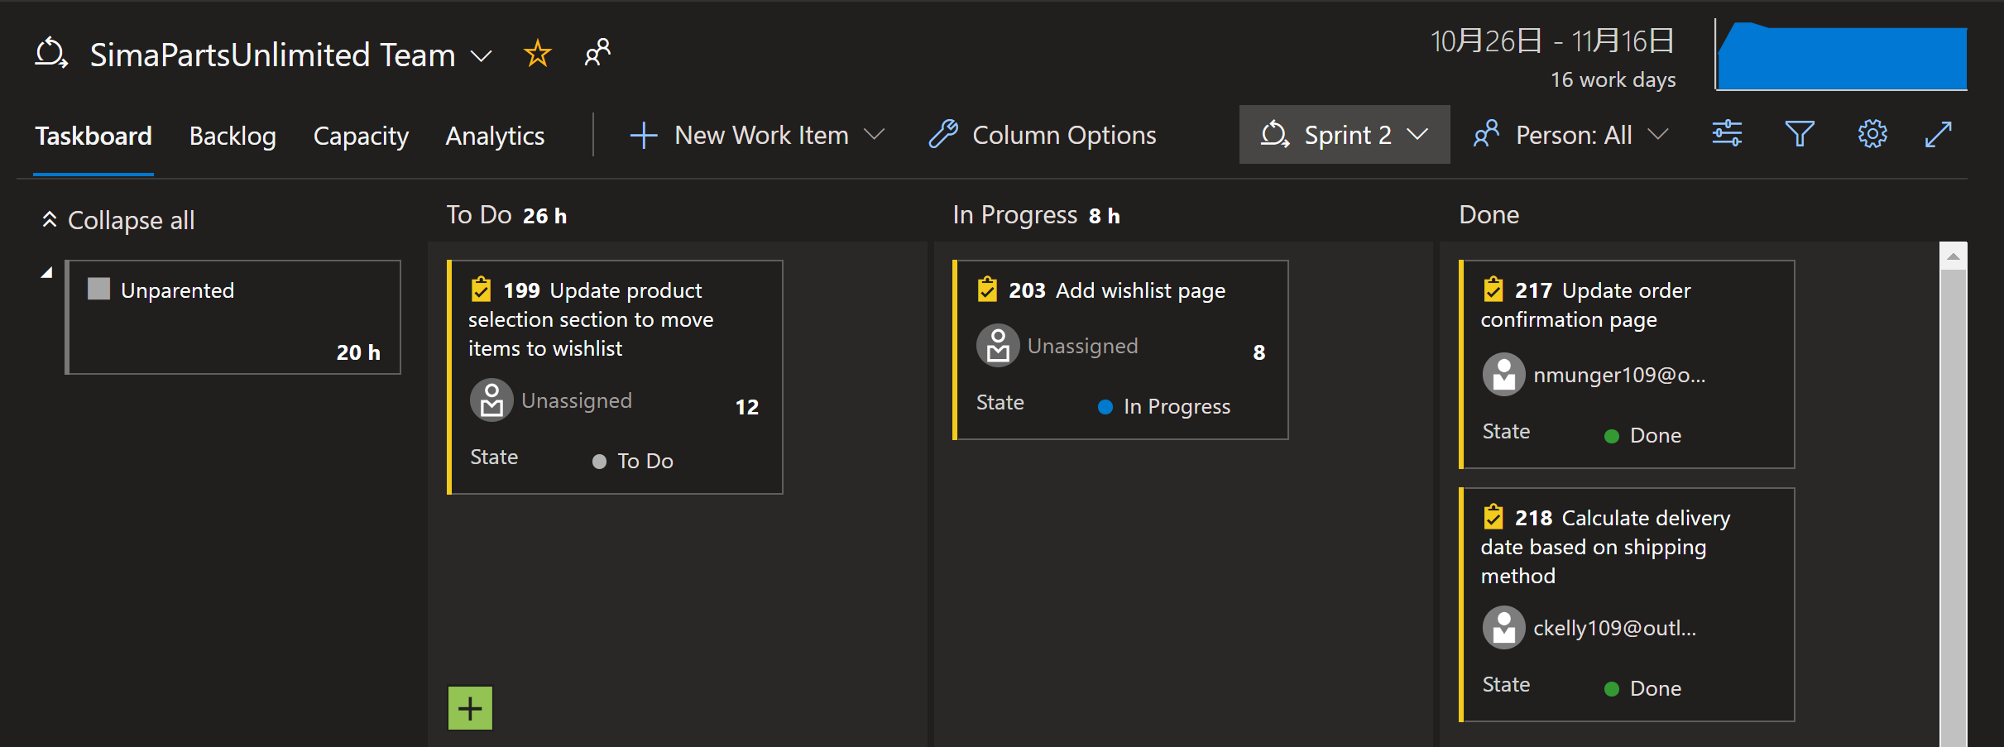The height and width of the screenshot is (747, 2004).
Task: Click the wrench icon beside Column Options
Action: point(942,134)
